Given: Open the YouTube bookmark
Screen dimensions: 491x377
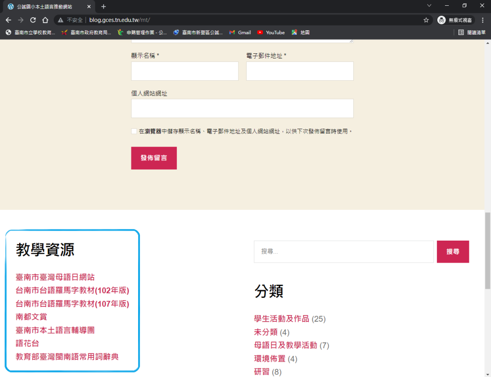Looking at the screenshot, I should click(x=271, y=33).
